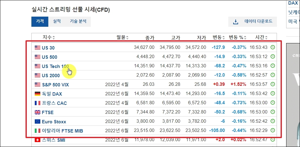Click the US flag next to US 30
The height and width of the screenshot is (147, 300).
click(x=38, y=48)
